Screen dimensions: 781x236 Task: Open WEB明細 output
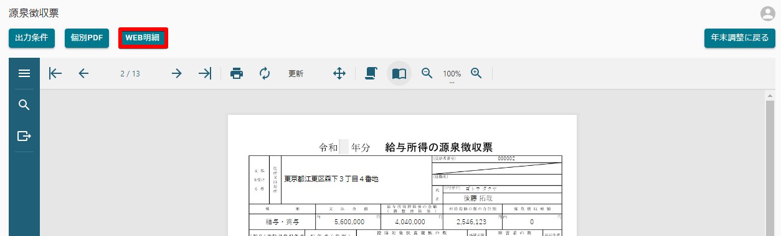tap(143, 38)
